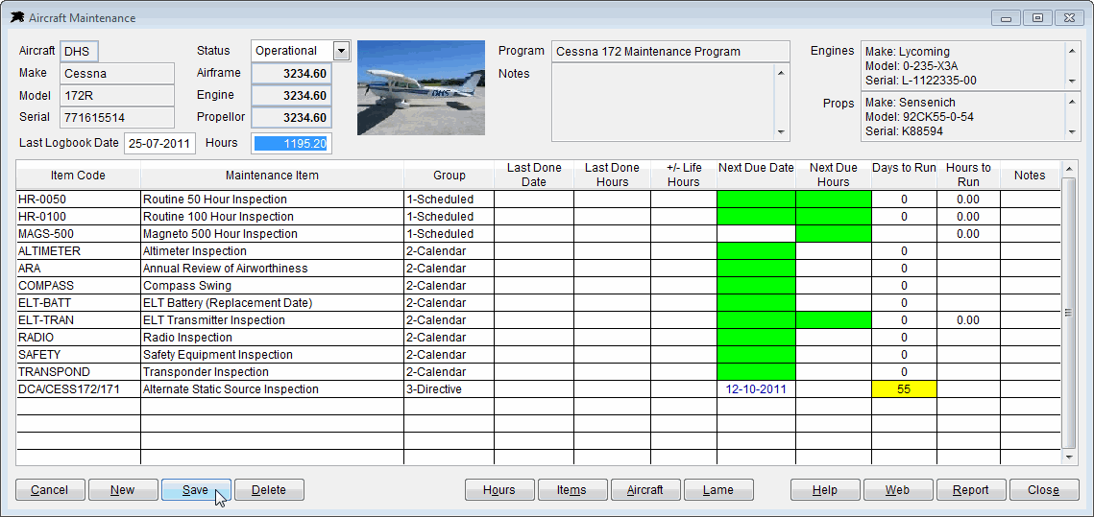
Task: Click the Props box scroll up arrow
Action: click(x=1071, y=102)
